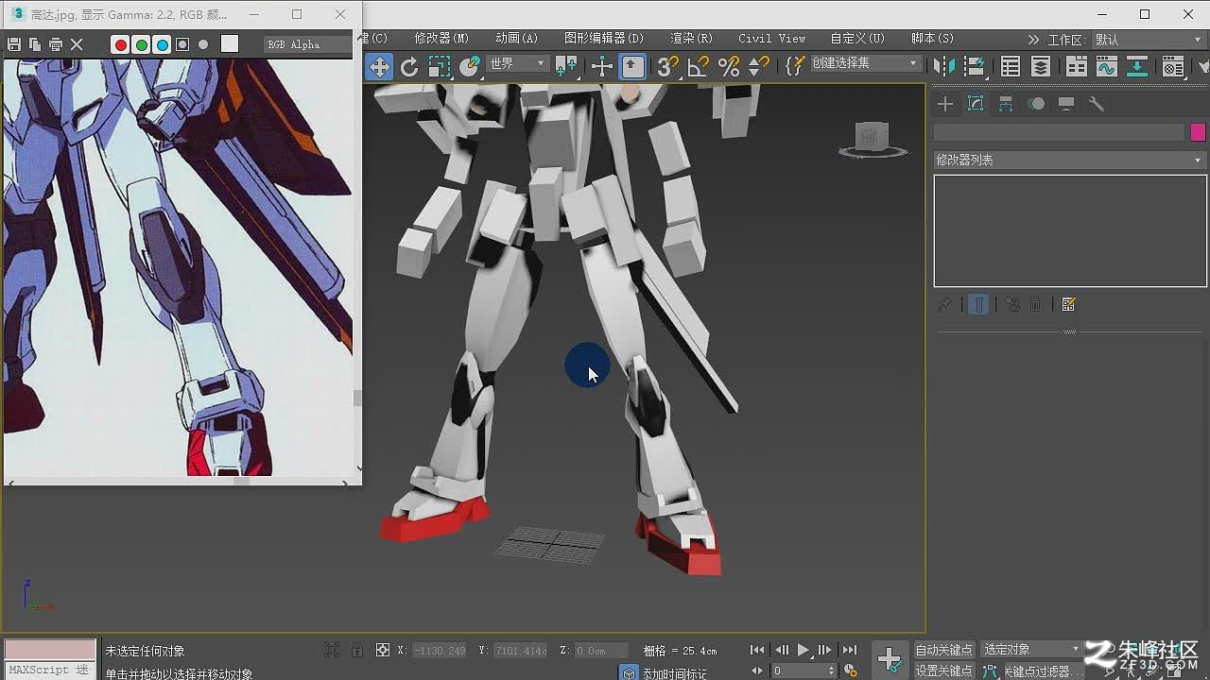The height and width of the screenshot is (680, 1210).
Task: Open the 创建选择集 dropdown
Action: pyautogui.click(x=866, y=63)
